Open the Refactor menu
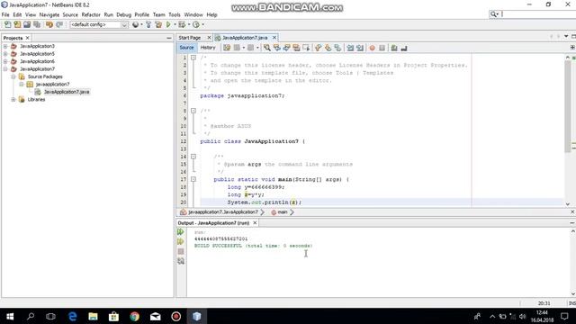Viewport: 576px width, 324px height. (91, 14)
